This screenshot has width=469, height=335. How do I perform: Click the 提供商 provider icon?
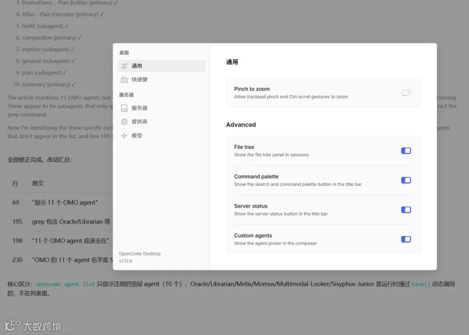(124, 122)
